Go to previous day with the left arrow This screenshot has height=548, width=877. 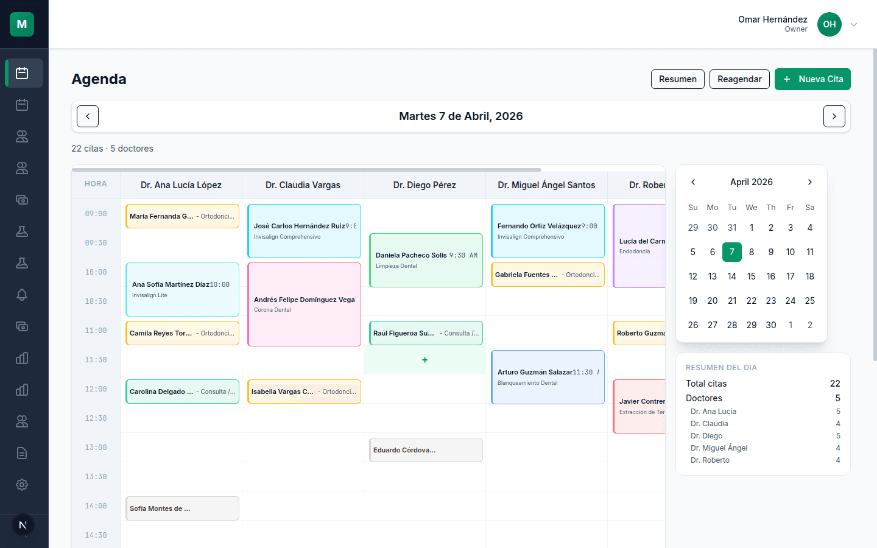click(x=88, y=116)
